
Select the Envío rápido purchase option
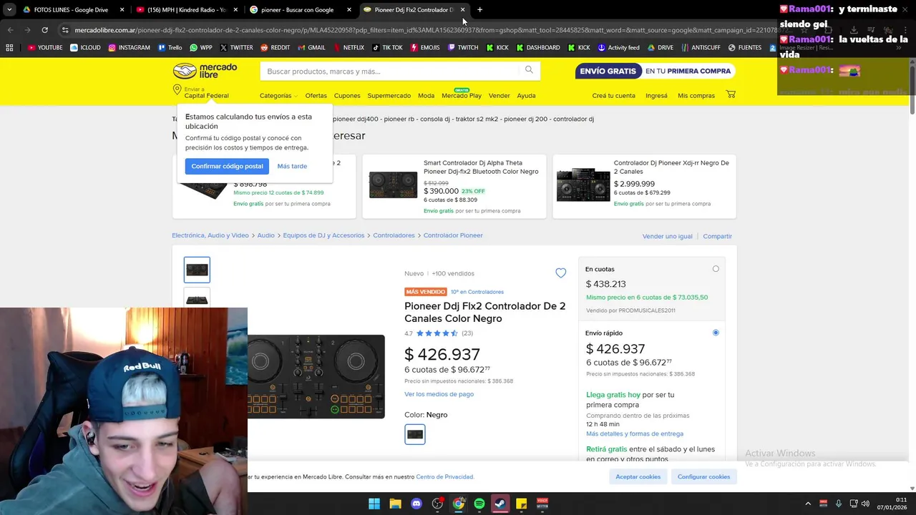coord(716,333)
